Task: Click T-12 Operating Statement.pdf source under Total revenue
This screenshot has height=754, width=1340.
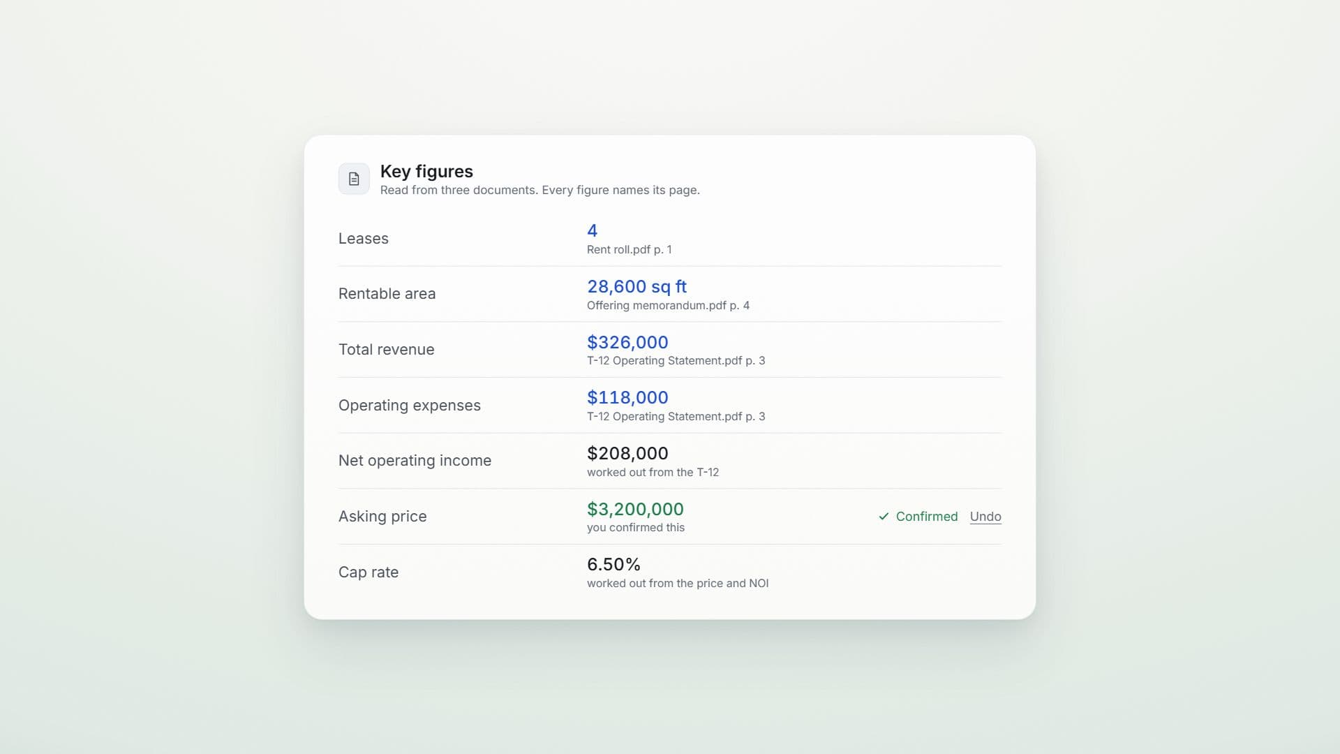Action: [x=676, y=360]
